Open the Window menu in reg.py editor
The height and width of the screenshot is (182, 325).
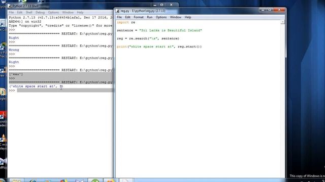176,17
